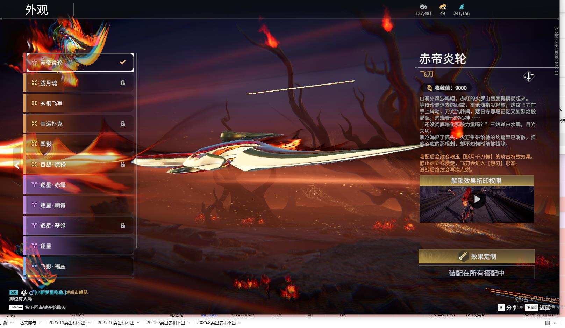The width and height of the screenshot is (565, 328).
Task: Toggle the chat channel badge near 排位有人吗
Action: click(14, 292)
